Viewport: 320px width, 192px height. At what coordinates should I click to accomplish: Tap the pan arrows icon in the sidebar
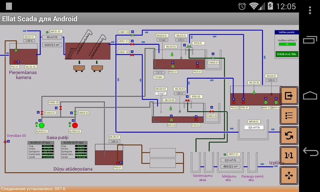click(289, 175)
